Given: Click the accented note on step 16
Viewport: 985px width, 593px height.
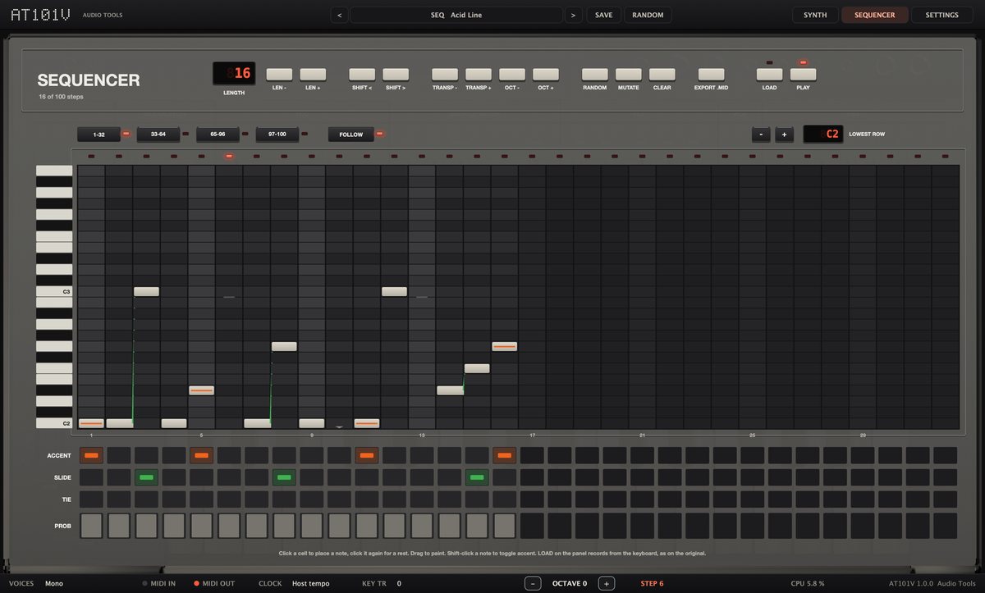Looking at the screenshot, I should click(x=505, y=346).
